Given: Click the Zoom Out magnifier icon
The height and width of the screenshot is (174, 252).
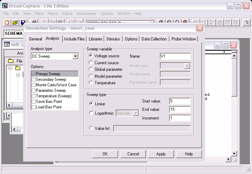Looking at the screenshot, I should click(169, 22).
